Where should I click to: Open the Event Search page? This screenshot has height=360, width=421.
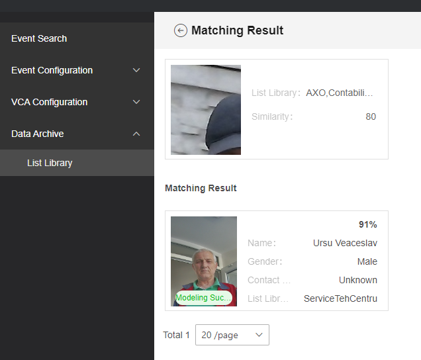tap(39, 38)
